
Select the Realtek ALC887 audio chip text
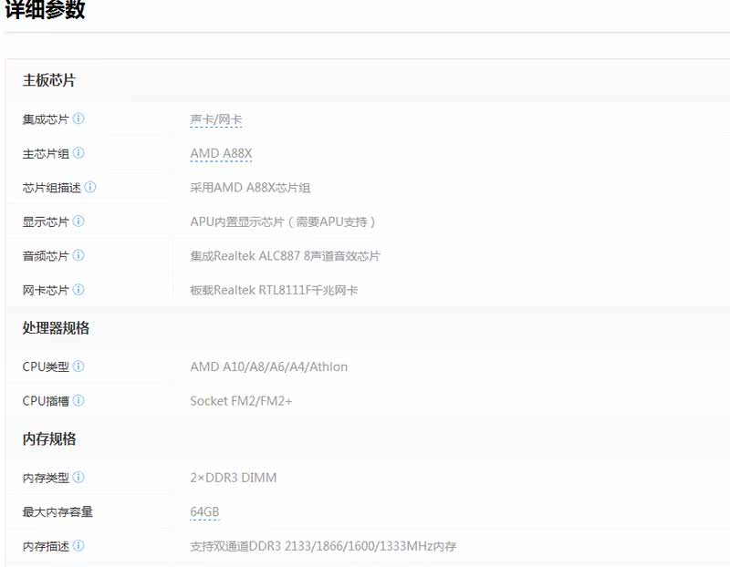click(x=285, y=256)
